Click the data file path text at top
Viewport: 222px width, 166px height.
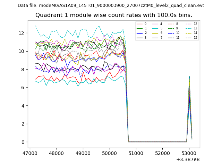(111, 6)
